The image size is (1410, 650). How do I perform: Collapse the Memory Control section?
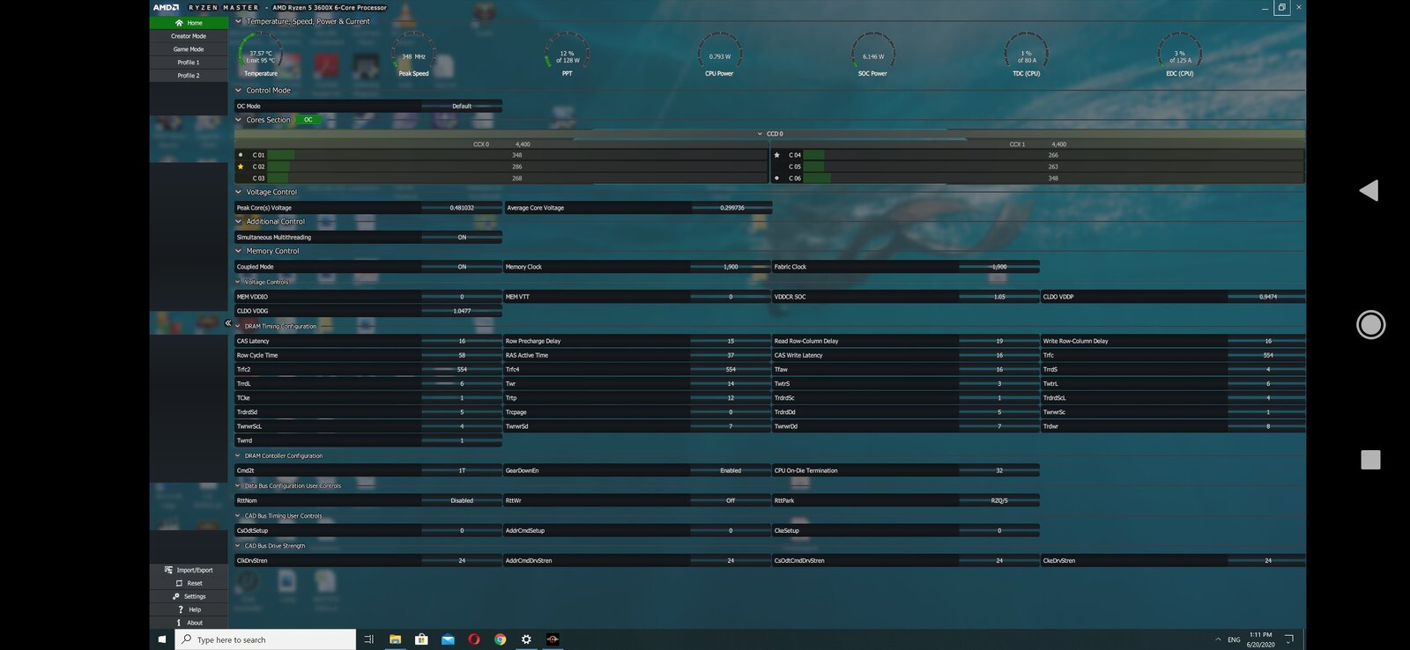coord(238,251)
